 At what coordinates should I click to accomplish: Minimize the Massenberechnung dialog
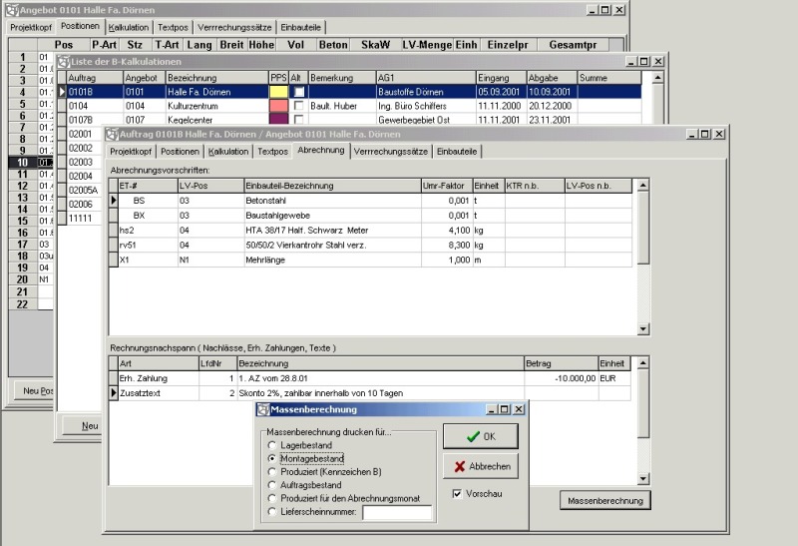pos(491,409)
